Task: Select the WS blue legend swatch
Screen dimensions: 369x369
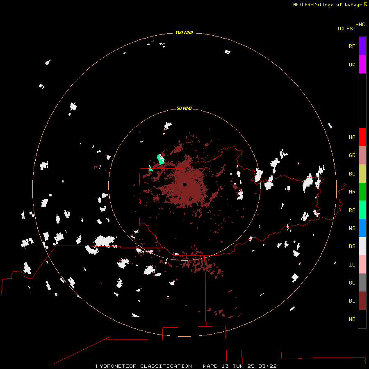Action: coord(362,228)
